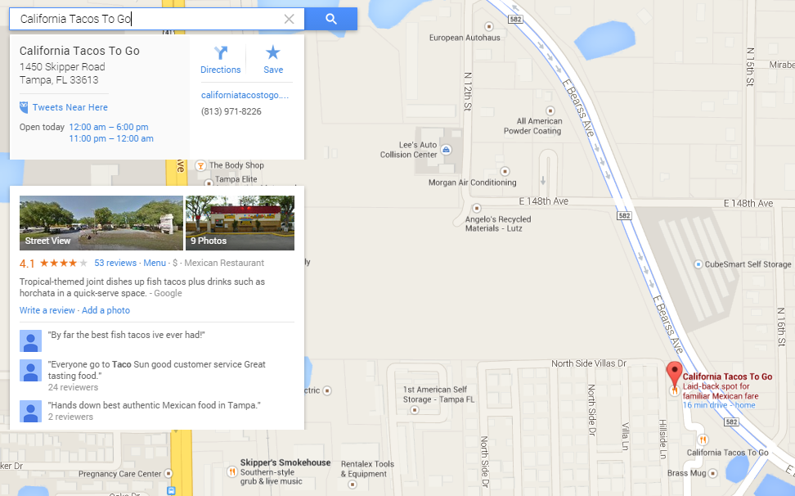Select Lee's Auto Collision Center marker
795x496 pixels.
point(447,150)
